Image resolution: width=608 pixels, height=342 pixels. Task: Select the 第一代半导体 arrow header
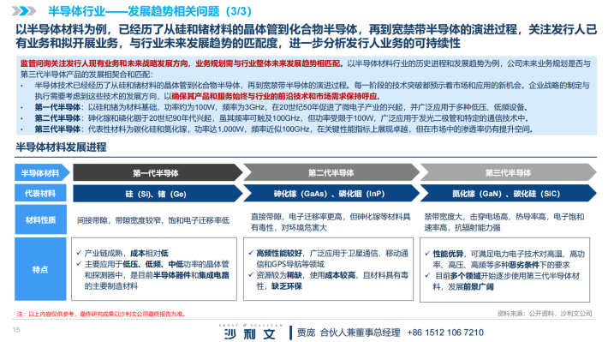158,173
